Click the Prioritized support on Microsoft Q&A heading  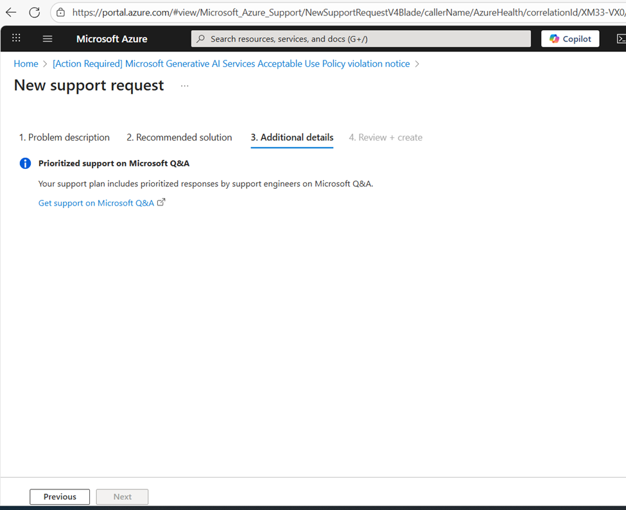tap(114, 163)
